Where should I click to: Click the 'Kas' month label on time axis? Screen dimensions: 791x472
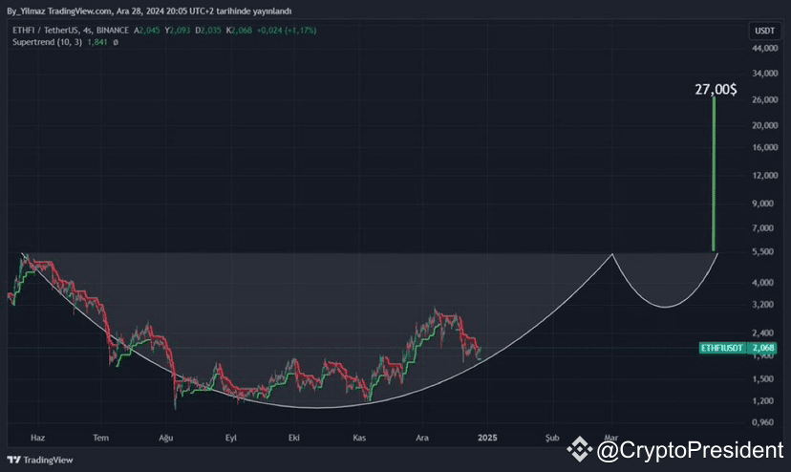[359, 438]
